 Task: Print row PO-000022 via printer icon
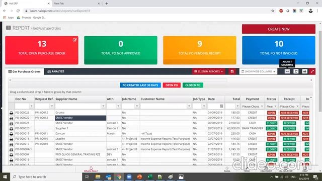[x=11, y=118]
